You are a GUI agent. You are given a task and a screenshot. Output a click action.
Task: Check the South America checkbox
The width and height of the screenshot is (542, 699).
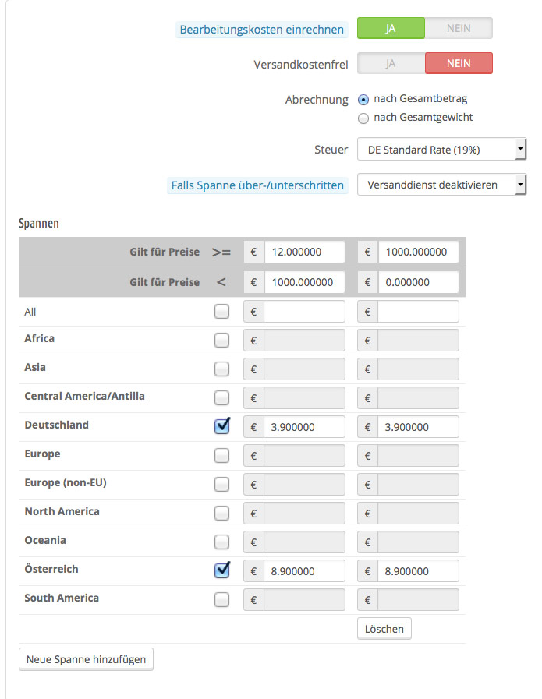coord(222,599)
